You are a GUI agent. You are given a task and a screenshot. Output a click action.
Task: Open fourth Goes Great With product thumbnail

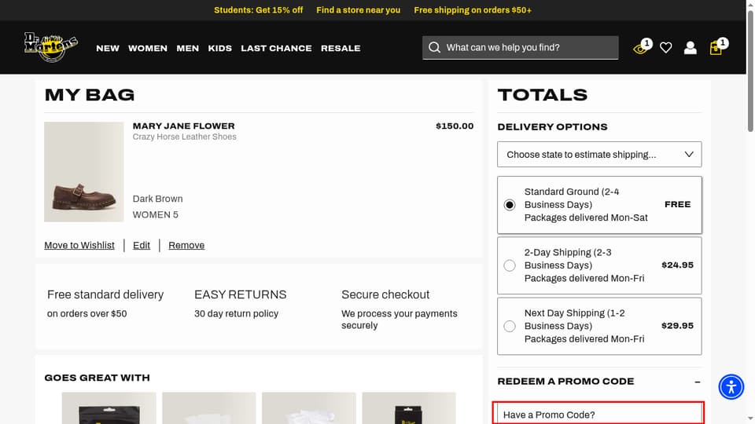[x=409, y=408]
